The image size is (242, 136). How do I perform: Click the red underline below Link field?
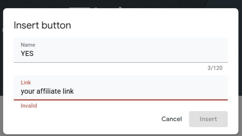(x=121, y=100)
